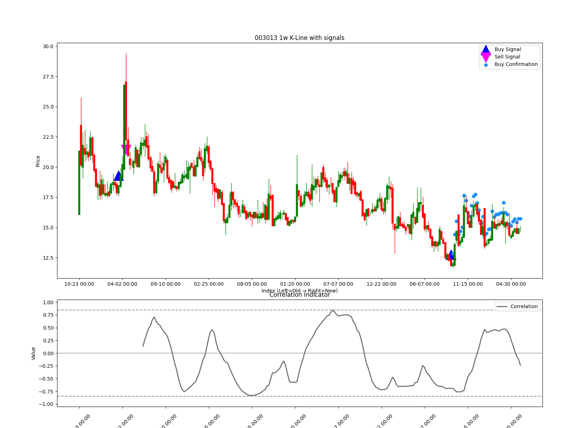Click the −0.50 correlation tick label
571x428 pixels.
[46, 379]
